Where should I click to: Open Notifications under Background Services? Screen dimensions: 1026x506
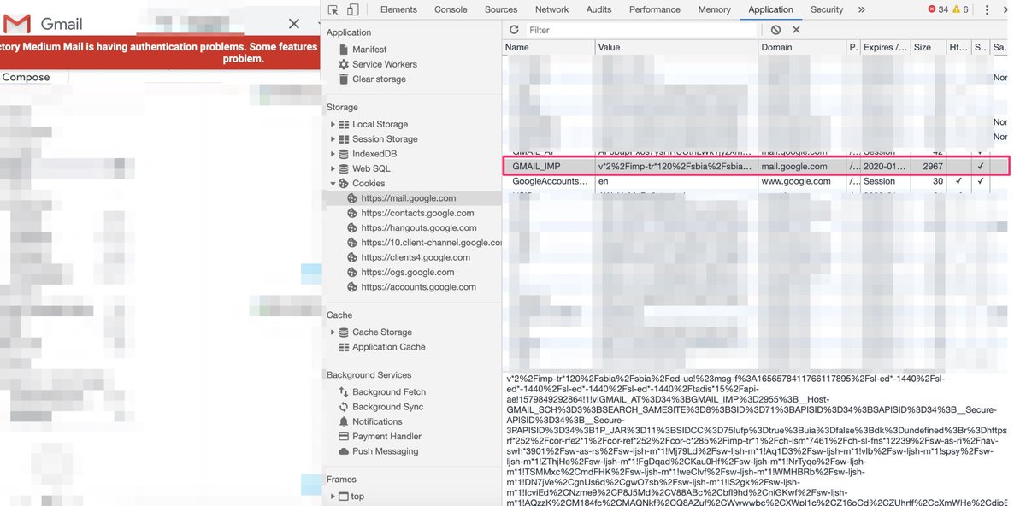[376, 421]
